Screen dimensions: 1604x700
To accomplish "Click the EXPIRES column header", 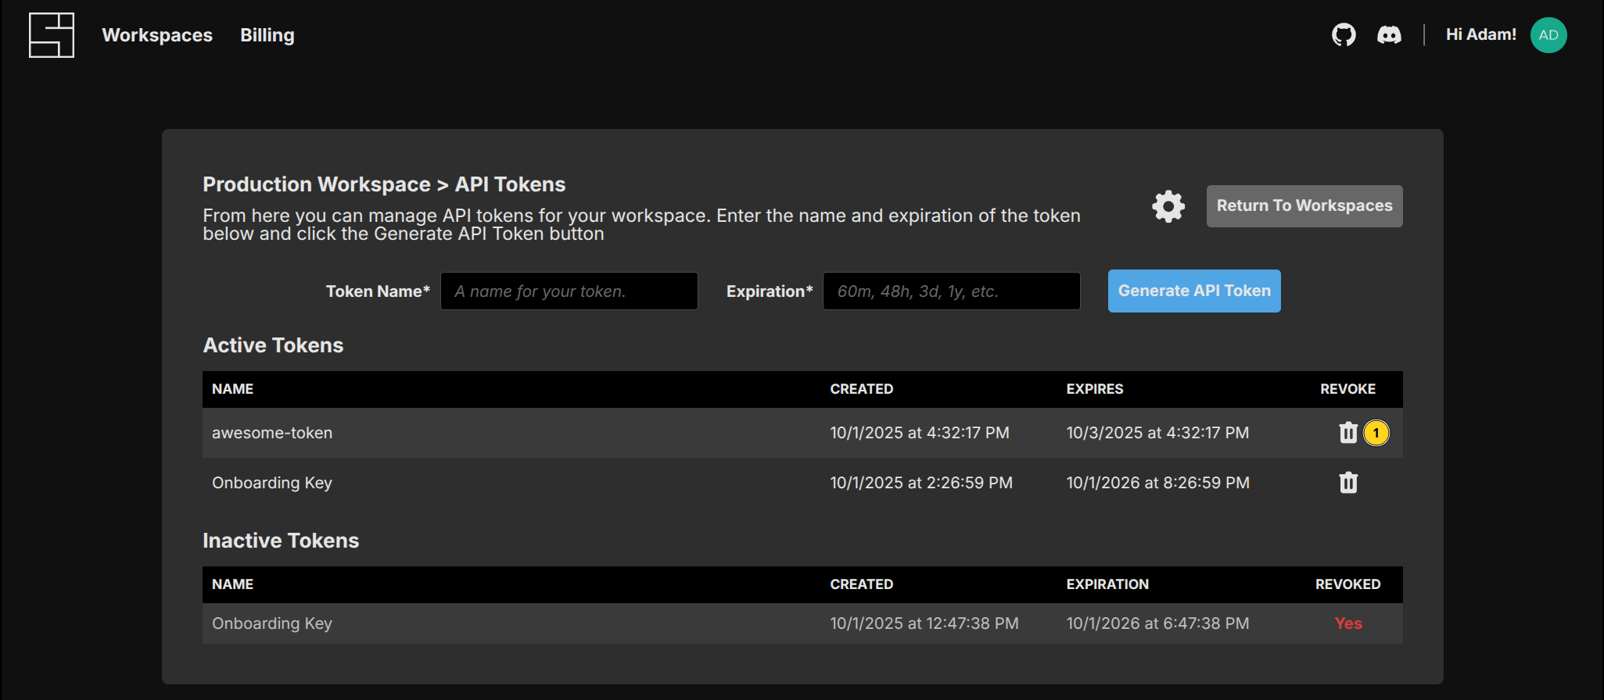I will tap(1094, 389).
